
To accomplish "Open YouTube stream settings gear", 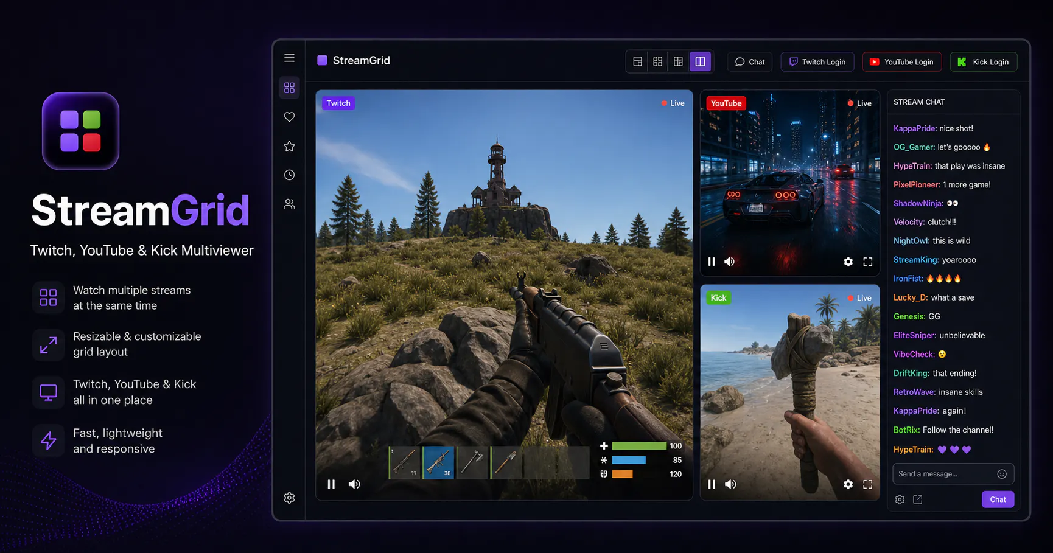I will point(848,262).
